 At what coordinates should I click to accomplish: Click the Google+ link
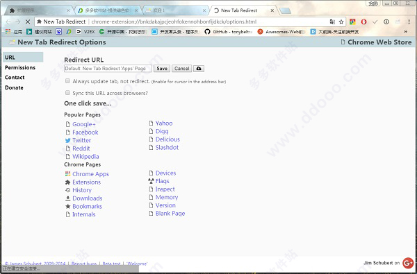pyautogui.click(x=84, y=124)
